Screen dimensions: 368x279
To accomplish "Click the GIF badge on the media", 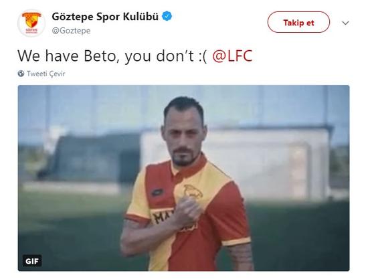I will click(x=32, y=261).
